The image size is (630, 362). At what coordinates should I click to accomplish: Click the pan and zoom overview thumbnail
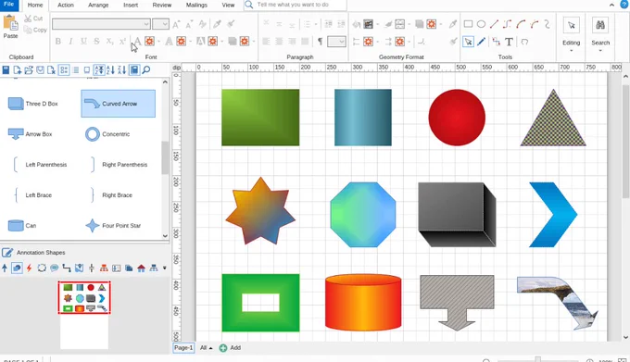[x=84, y=297]
